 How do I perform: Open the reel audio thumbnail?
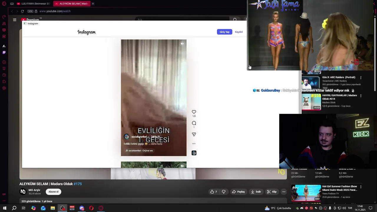(x=194, y=153)
